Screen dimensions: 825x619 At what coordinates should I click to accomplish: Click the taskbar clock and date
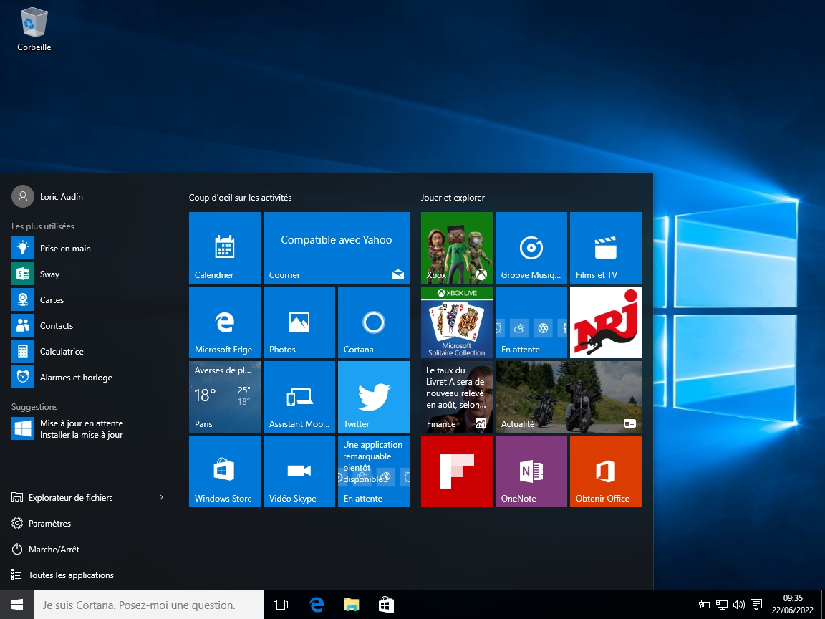[792, 604]
